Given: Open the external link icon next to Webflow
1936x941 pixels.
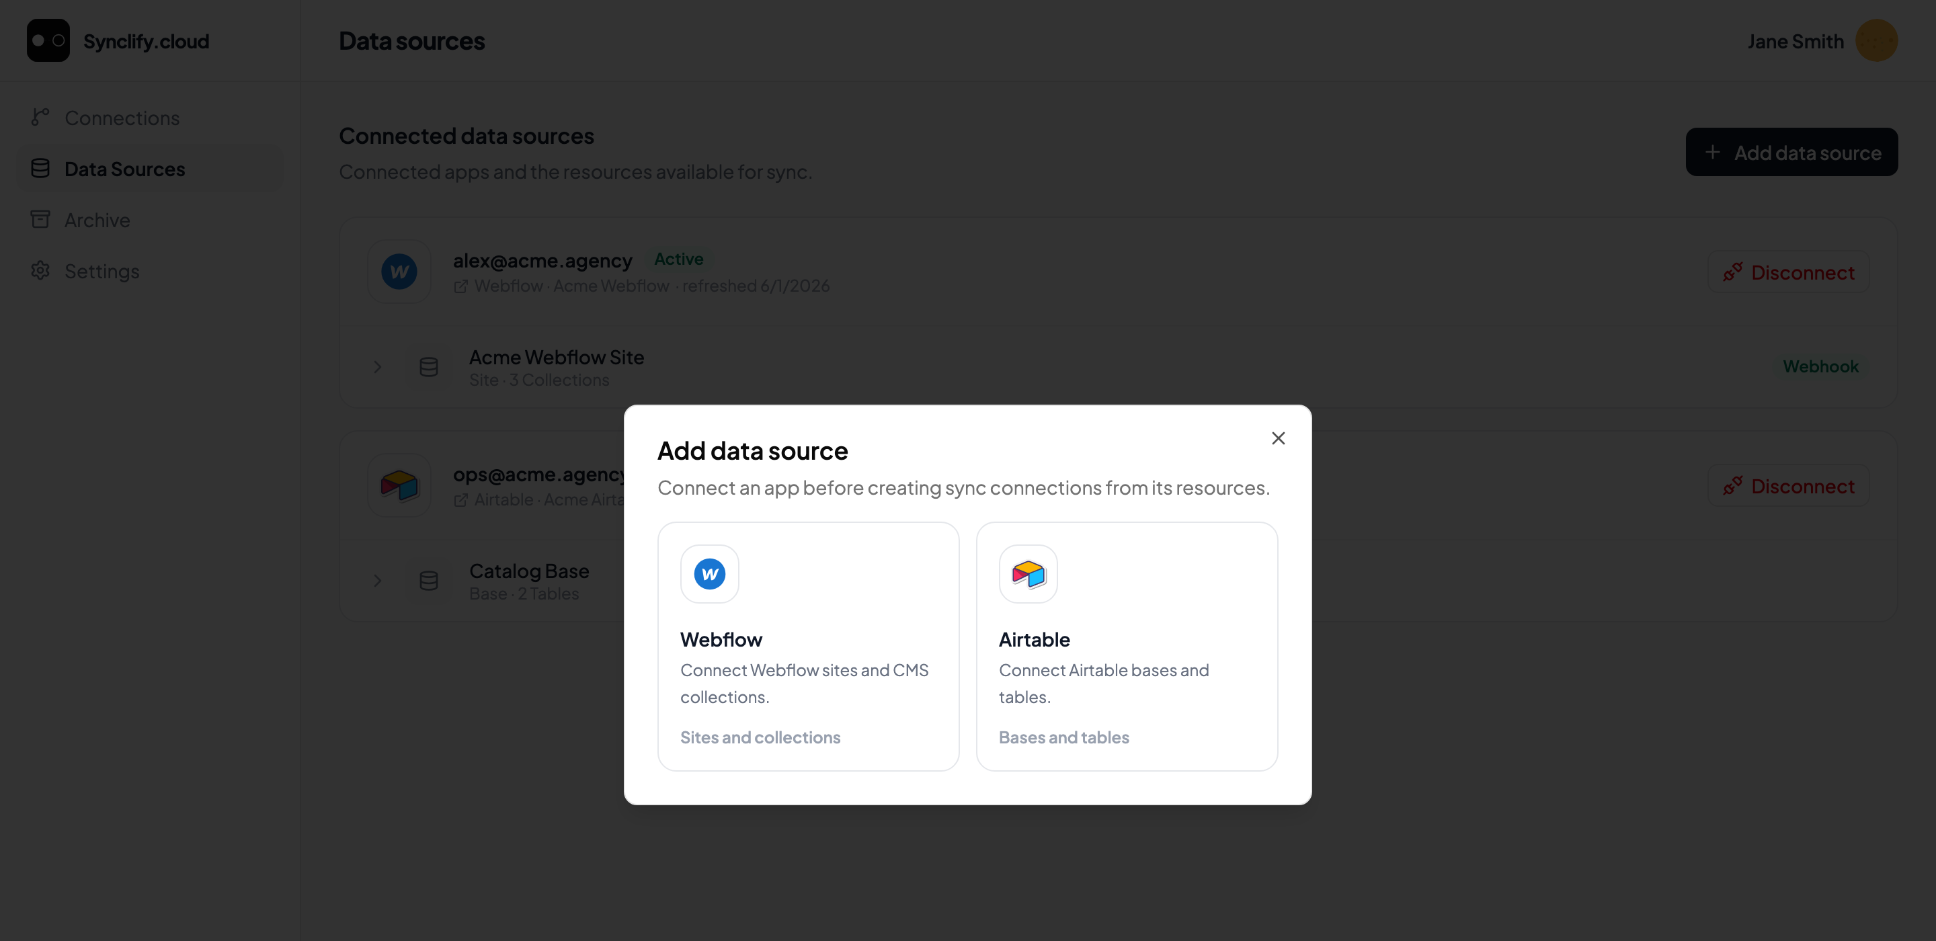Looking at the screenshot, I should [460, 286].
